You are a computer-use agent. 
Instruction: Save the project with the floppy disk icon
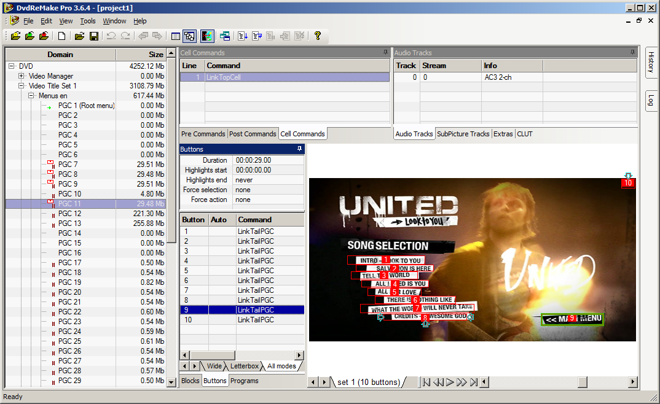[94, 36]
